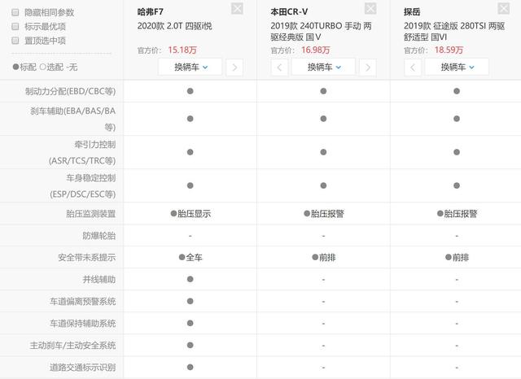
Task: Click 前排 value in 本田CR-V column
Action: [x=324, y=258]
